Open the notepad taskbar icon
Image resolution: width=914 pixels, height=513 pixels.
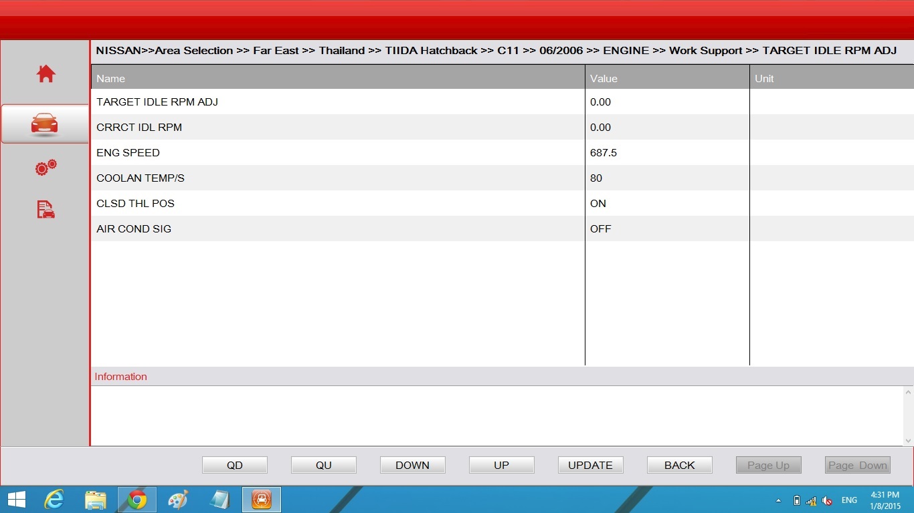(x=219, y=500)
